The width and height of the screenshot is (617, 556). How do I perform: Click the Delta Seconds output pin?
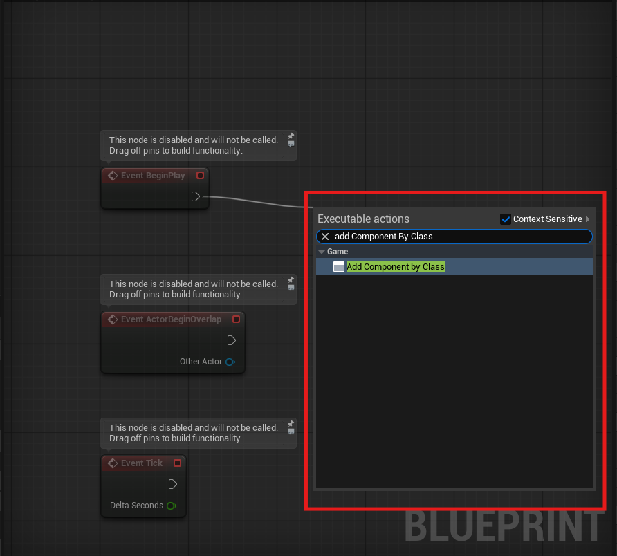172,506
